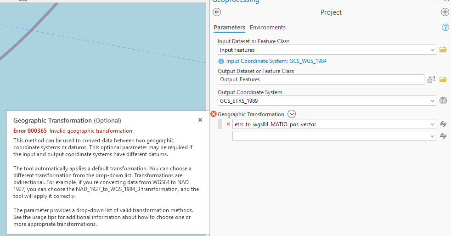Click Invalid geographic transformation message
Screen dimensions: 451x236
[91, 131]
